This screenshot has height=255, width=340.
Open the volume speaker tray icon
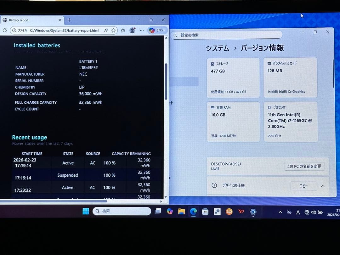click(x=314, y=212)
